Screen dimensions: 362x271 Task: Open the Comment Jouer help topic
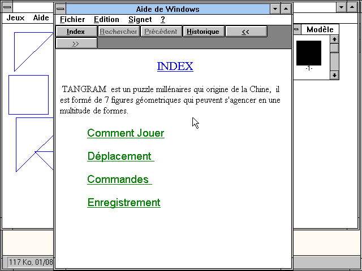[126, 133]
